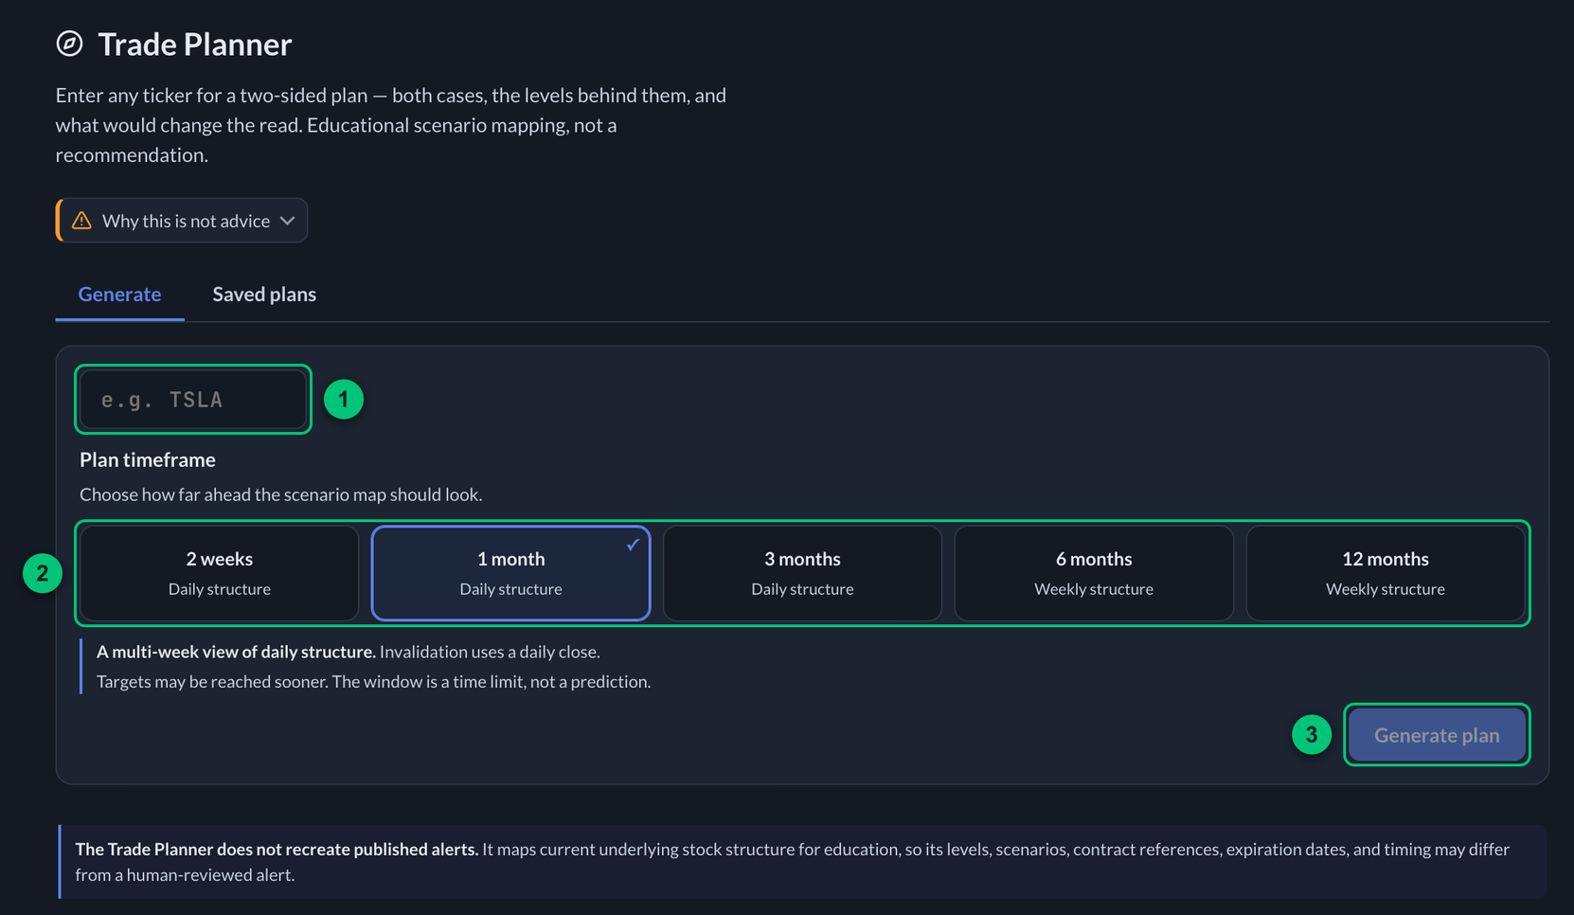Open the Saved plans tab
Viewport: 1574px width, 915px height.
click(x=264, y=295)
